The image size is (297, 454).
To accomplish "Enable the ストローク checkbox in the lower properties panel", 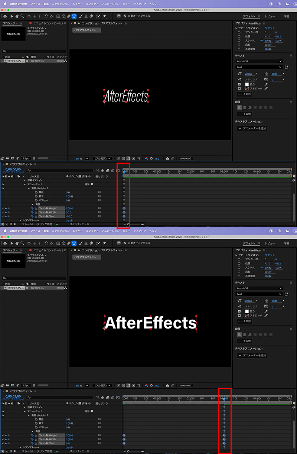I will (x=239, y=316).
